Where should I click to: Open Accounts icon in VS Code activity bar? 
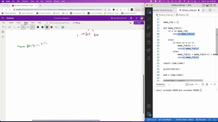point(149,106)
